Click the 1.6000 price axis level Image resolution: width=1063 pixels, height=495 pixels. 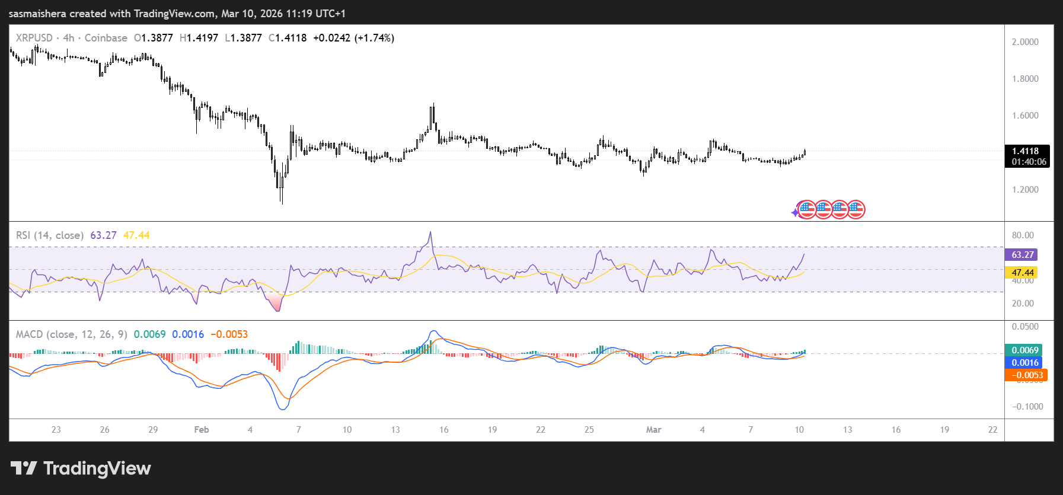[1025, 116]
